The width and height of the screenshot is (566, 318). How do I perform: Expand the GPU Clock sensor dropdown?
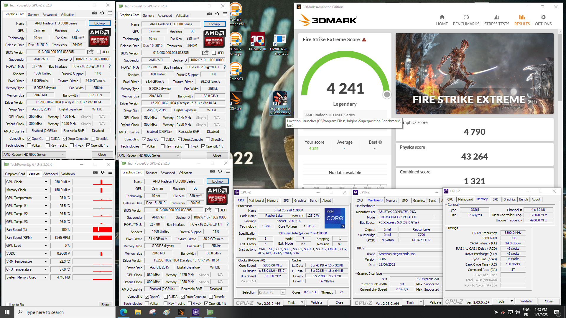pyautogui.click(x=46, y=182)
